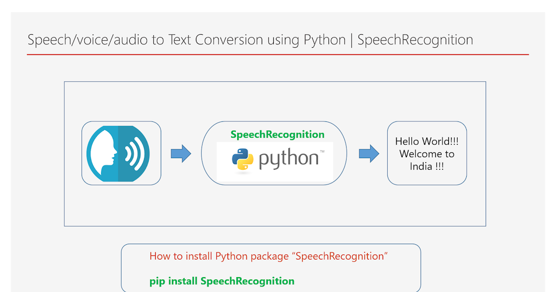Select the Welcome to India text
Image resolution: width=556 pixels, height=292 pixels.
427,160
